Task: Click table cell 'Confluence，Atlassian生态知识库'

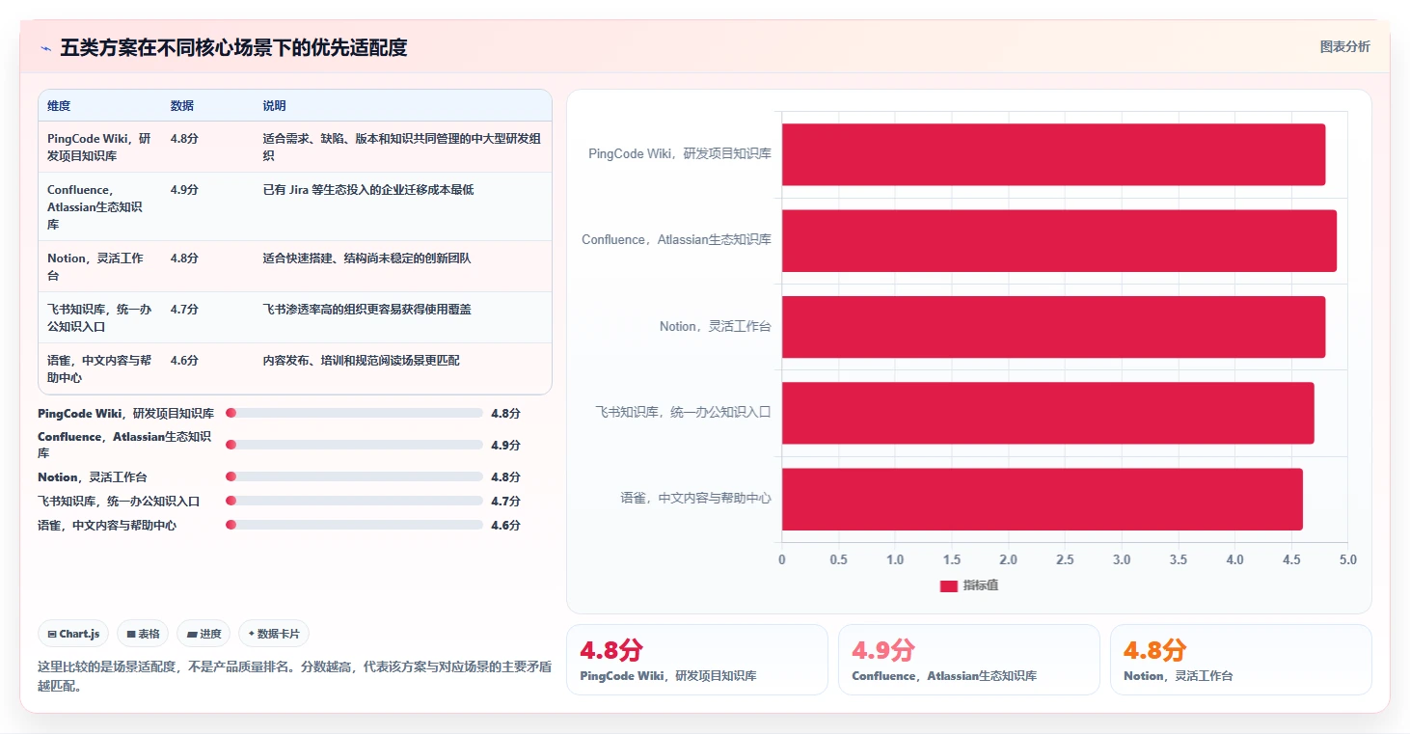Action: [x=99, y=206]
